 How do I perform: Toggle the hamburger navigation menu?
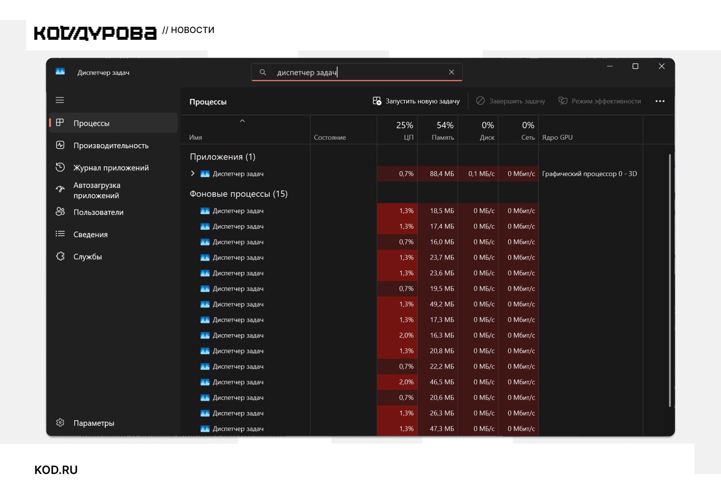[x=60, y=100]
